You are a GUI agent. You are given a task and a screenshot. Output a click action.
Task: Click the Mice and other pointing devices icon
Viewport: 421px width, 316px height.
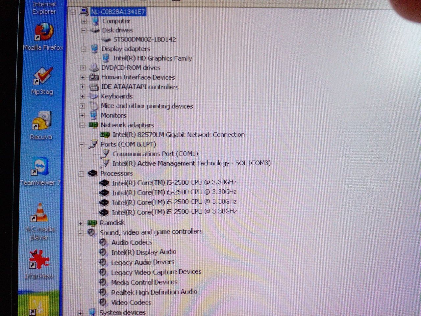pyautogui.click(x=94, y=106)
